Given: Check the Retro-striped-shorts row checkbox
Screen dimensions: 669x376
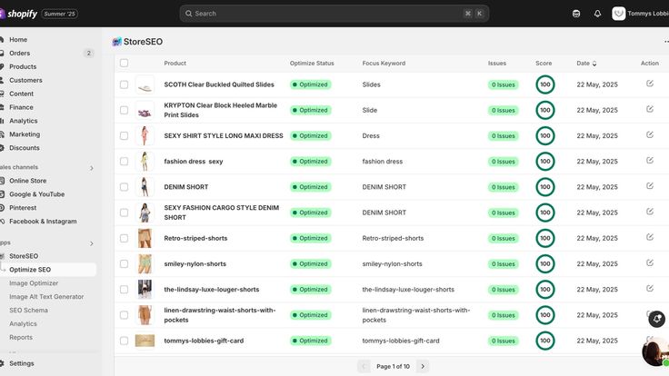Looking at the screenshot, I should pyautogui.click(x=124, y=238).
